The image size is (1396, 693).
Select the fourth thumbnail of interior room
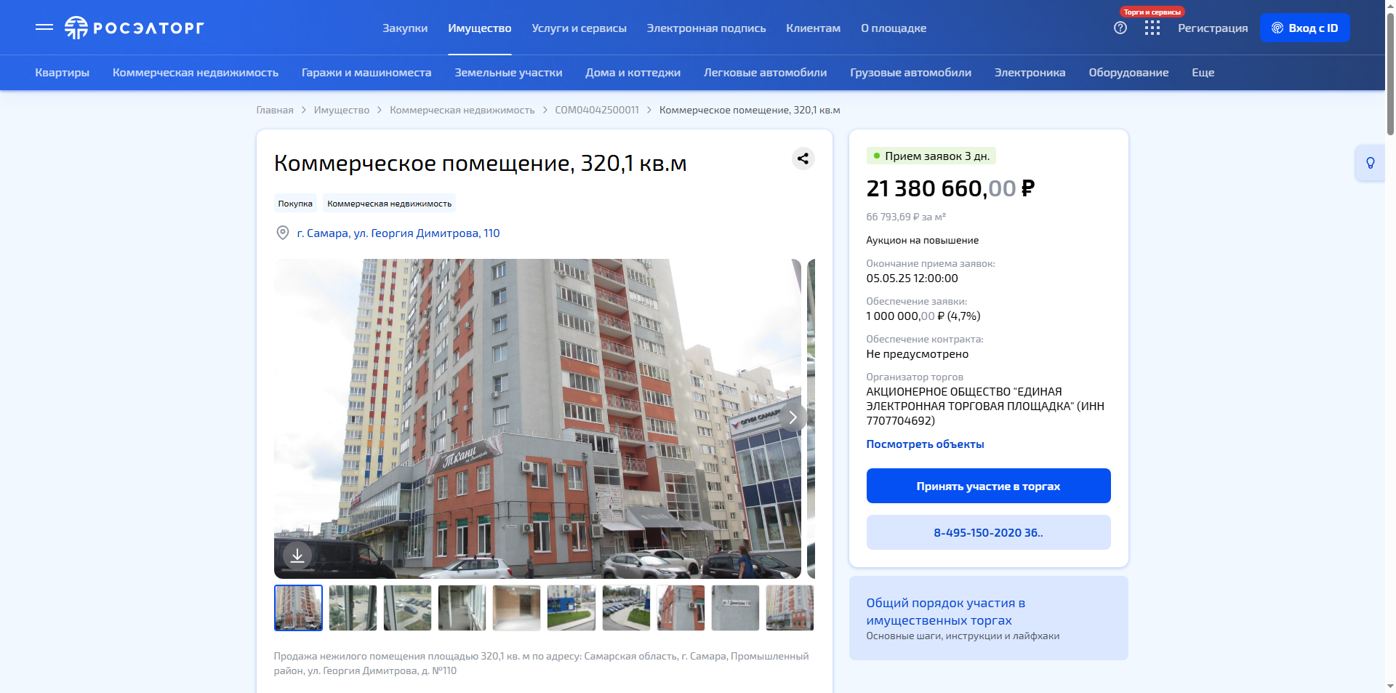[x=462, y=608]
